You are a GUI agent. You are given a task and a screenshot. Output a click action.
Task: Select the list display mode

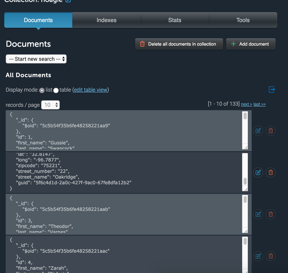click(x=42, y=90)
